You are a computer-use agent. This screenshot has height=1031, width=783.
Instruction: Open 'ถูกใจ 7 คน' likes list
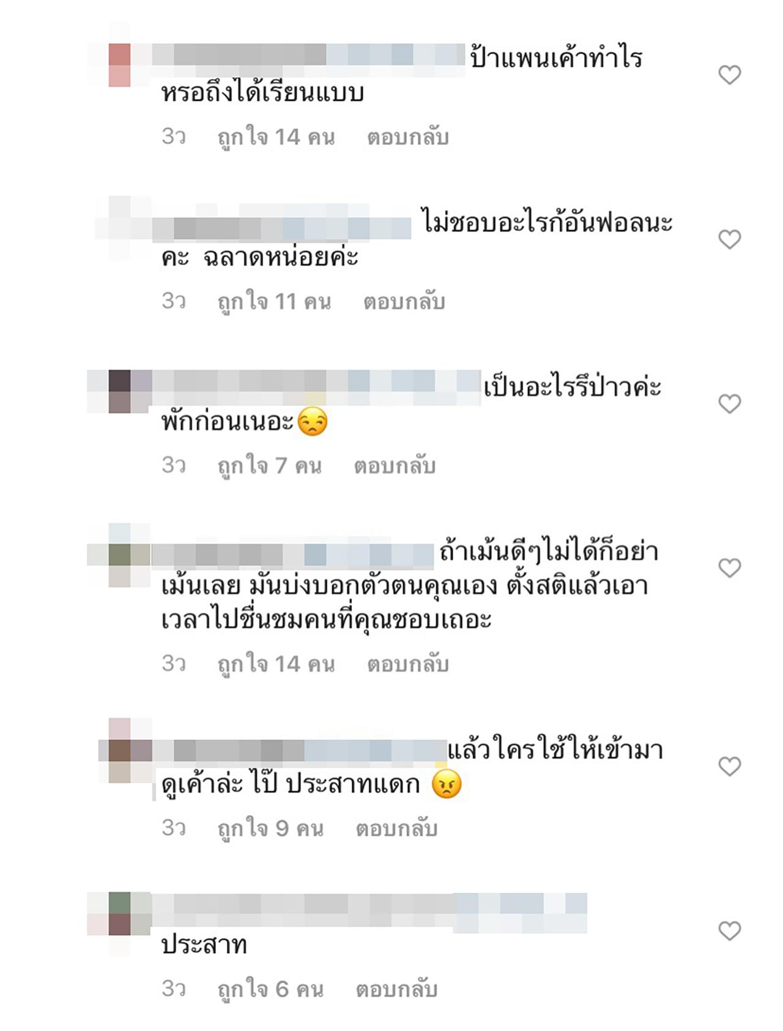(x=269, y=466)
